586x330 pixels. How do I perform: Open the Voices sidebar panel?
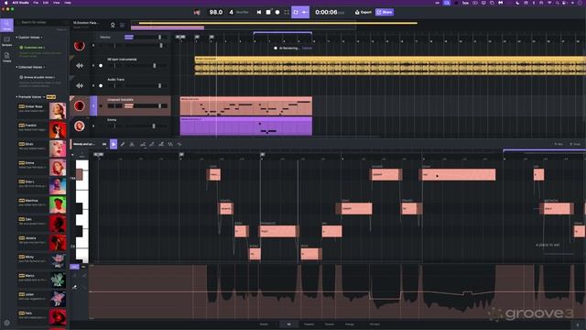pyautogui.click(x=6, y=25)
